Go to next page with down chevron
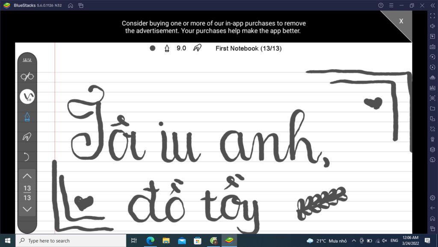The image size is (438, 247). click(x=27, y=209)
